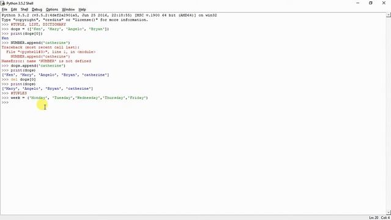Open the Shell menu

[x=24, y=10]
